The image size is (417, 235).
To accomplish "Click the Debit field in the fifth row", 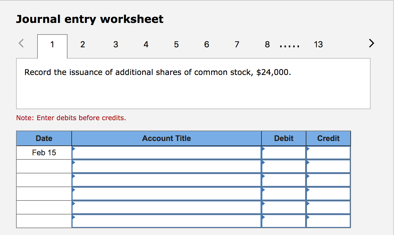I will tap(284, 207).
